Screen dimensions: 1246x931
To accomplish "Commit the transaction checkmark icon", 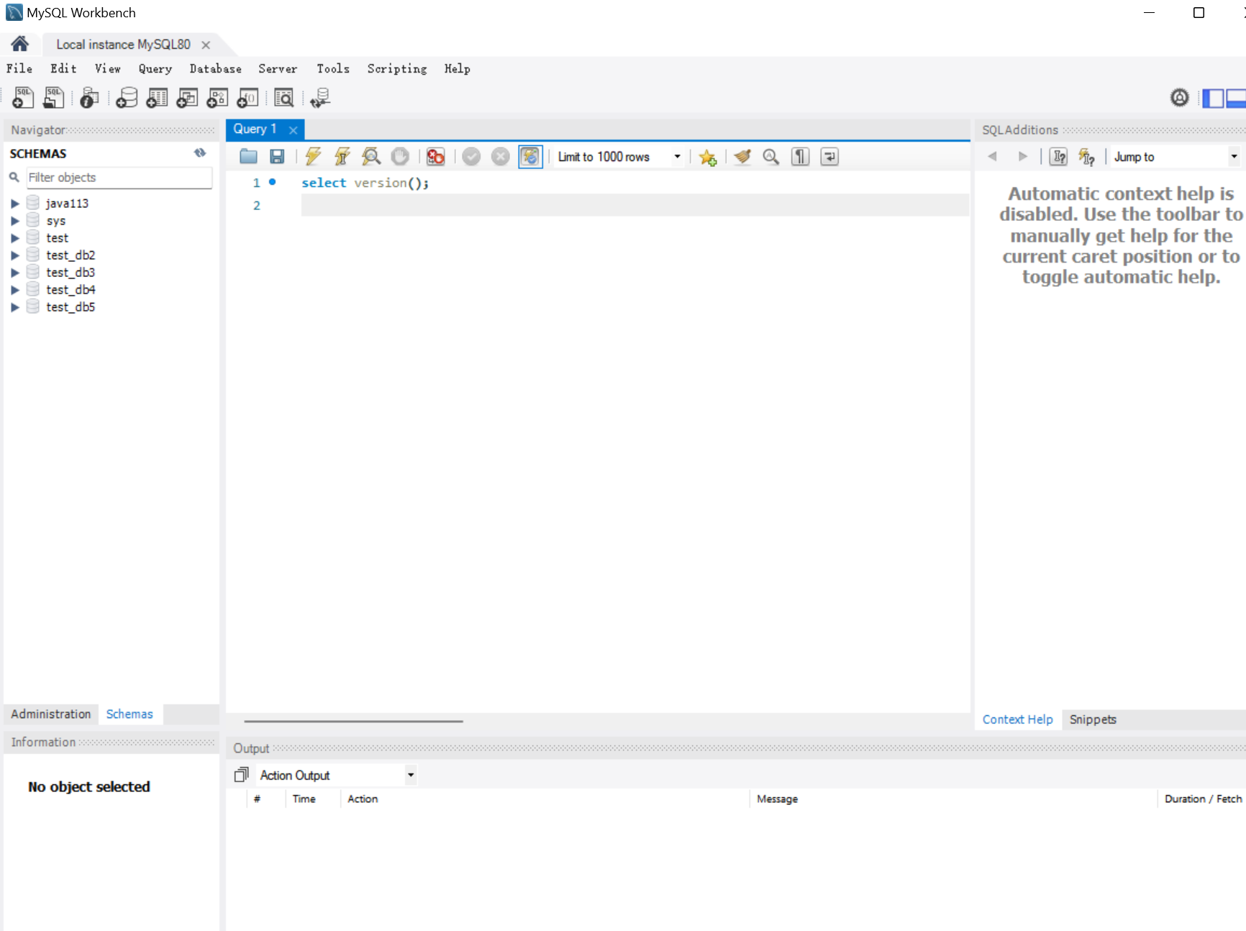I will pyautogui.click(x=471, y=156).
